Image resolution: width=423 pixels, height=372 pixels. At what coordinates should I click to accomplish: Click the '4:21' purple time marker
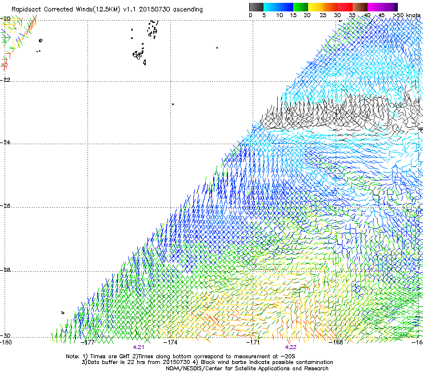tap(138, 347)
